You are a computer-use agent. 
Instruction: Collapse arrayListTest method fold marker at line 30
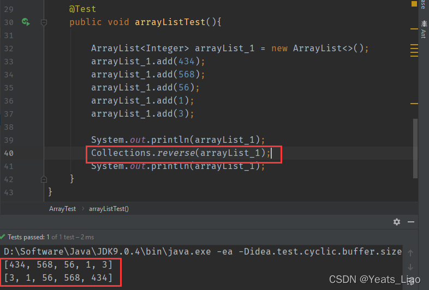[x=44, y=22]
